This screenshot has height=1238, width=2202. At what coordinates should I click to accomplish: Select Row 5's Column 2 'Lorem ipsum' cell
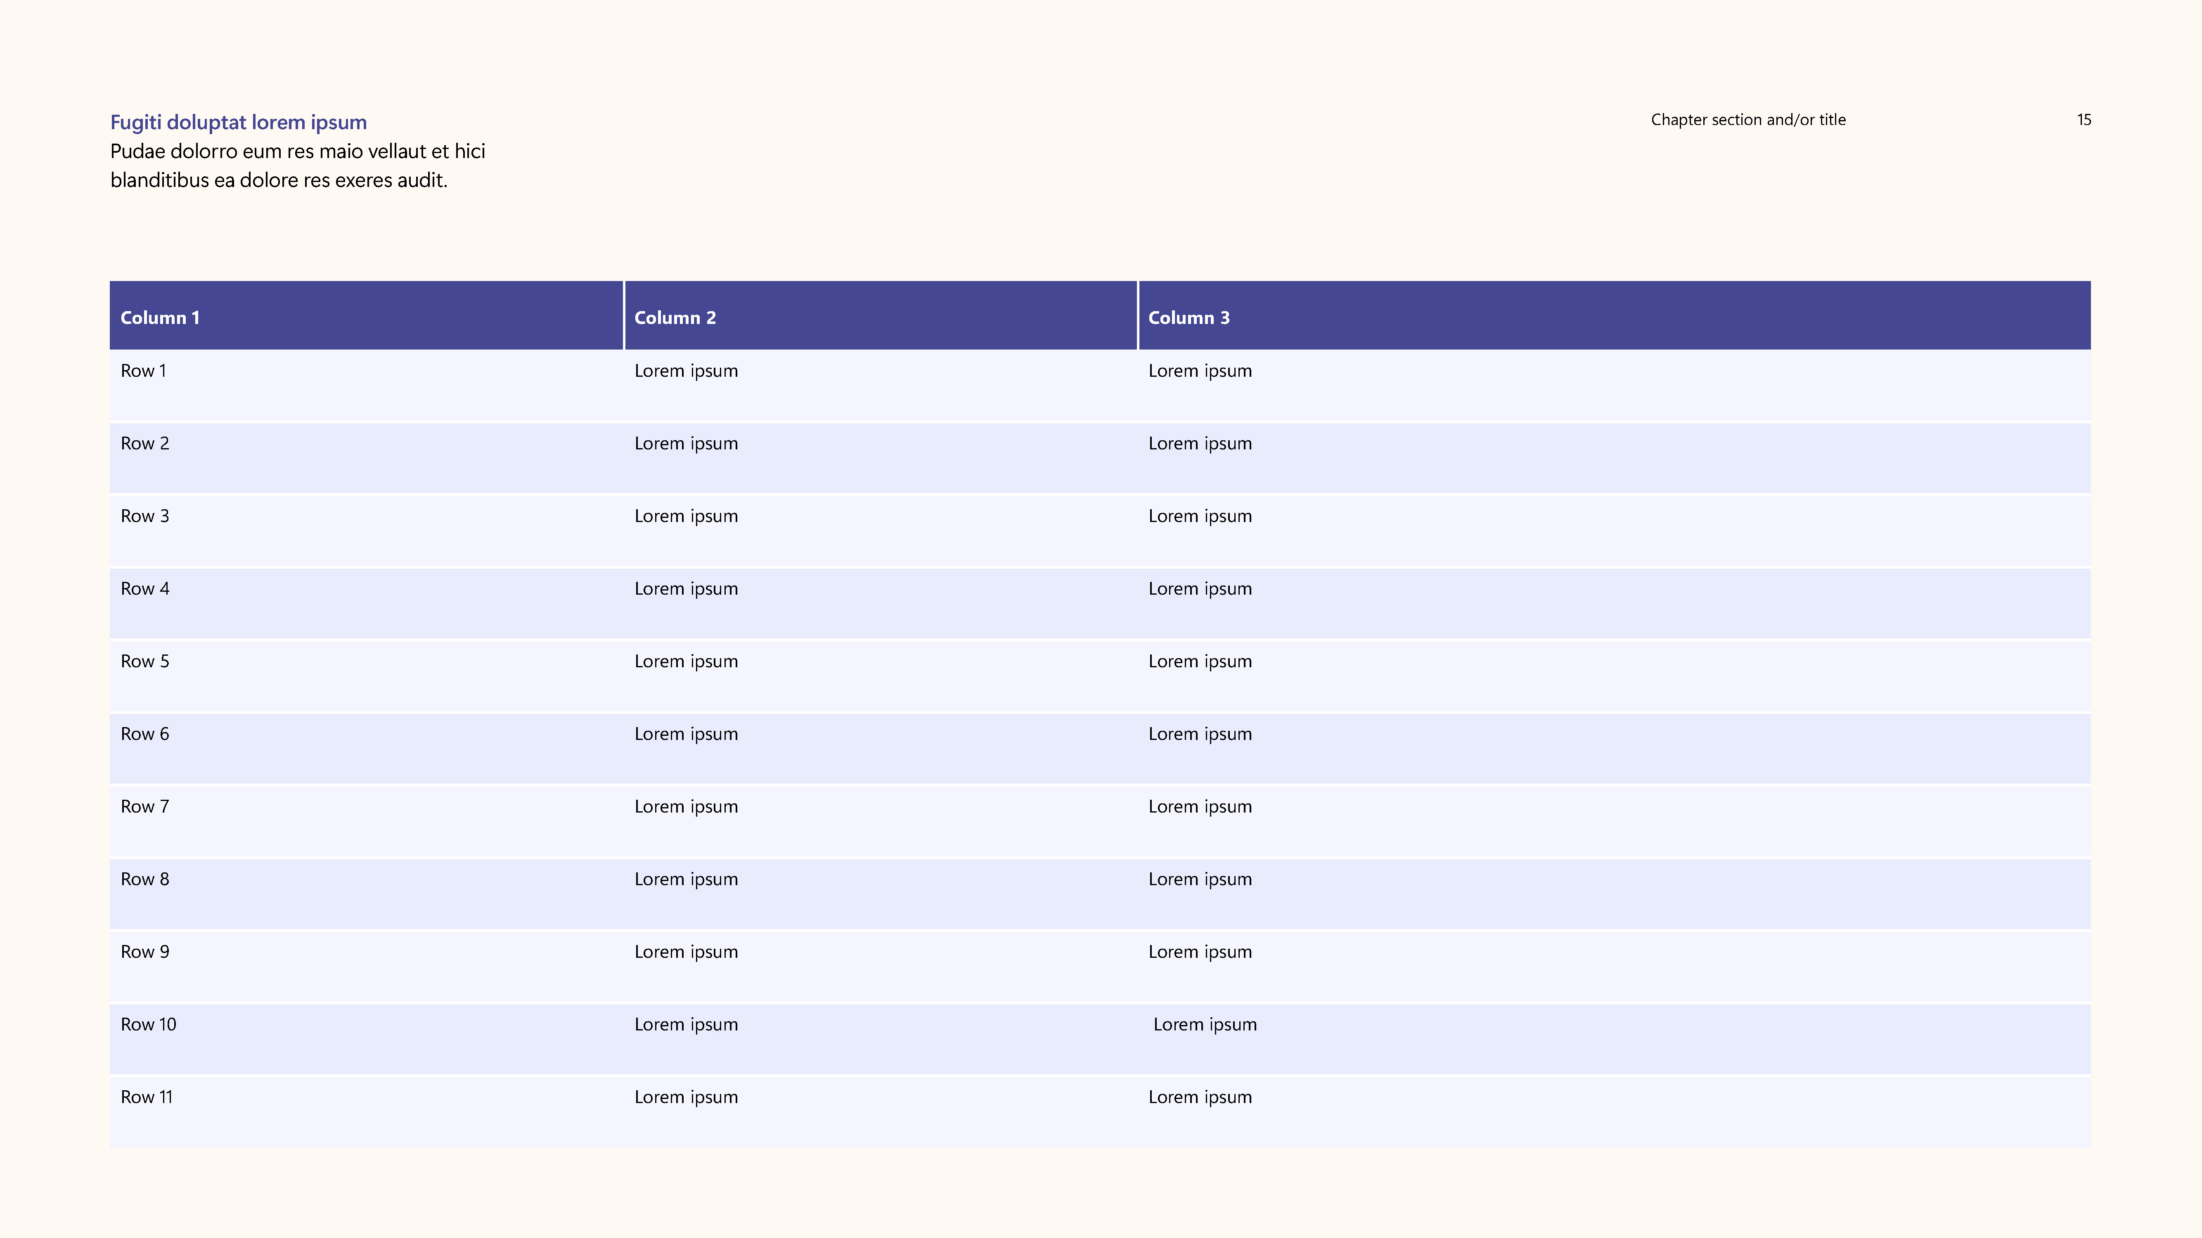point(881,677)
